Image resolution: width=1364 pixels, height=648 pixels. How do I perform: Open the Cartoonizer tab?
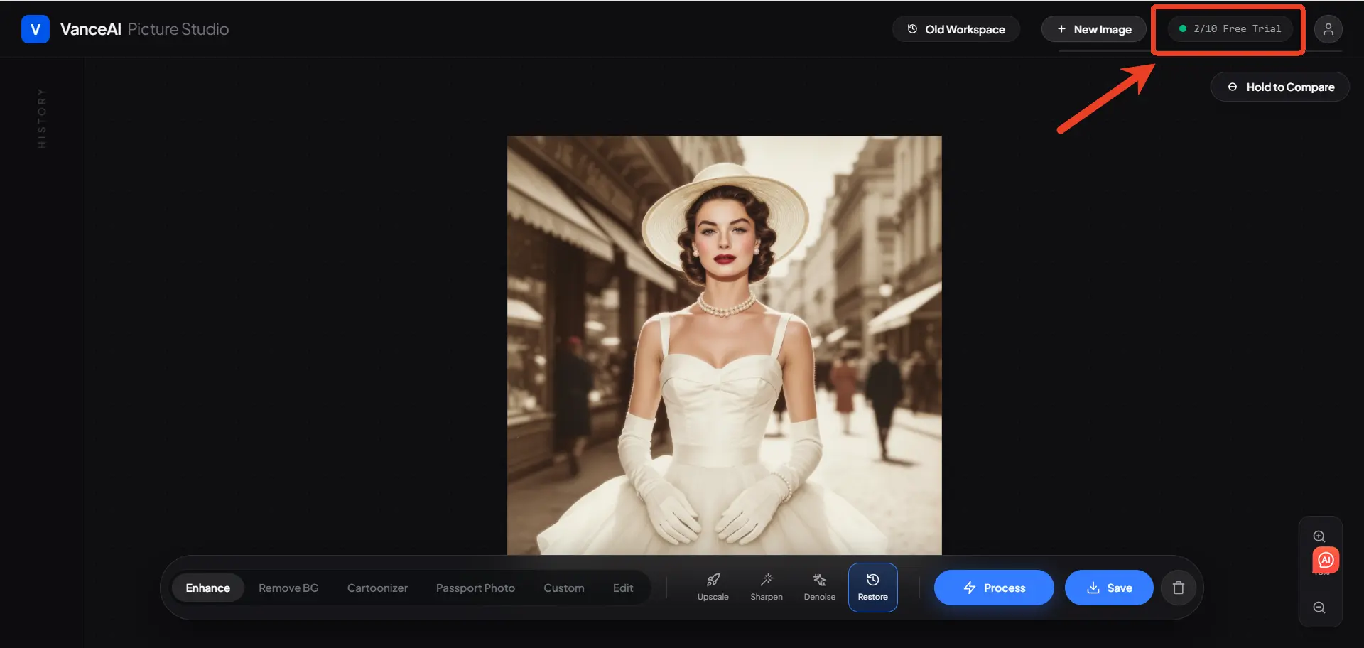377,588
